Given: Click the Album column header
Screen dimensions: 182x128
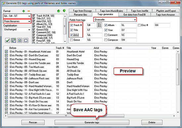Looking at the screenshot, I should coord(132,48).
